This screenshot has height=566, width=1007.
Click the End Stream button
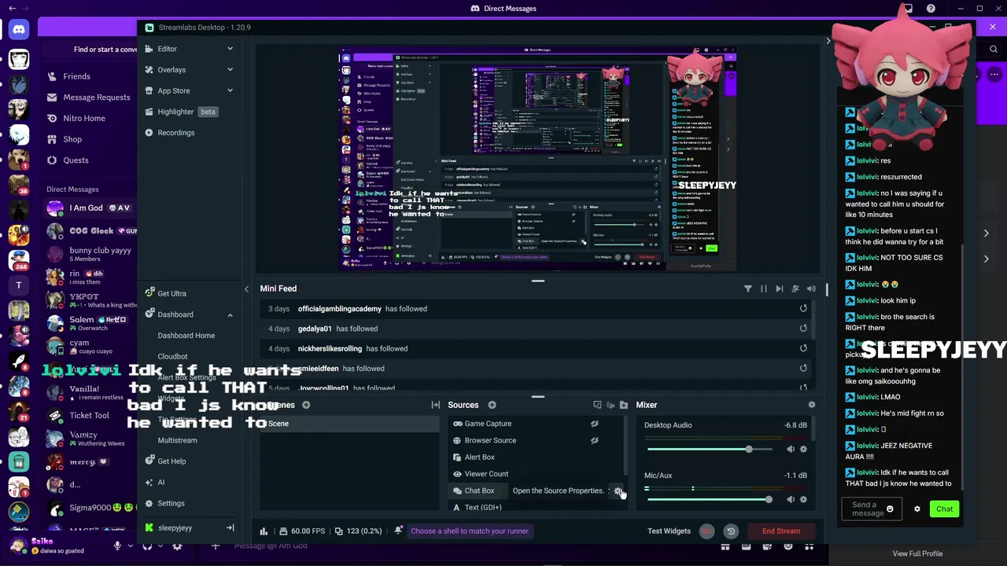[x=781, y=531]
